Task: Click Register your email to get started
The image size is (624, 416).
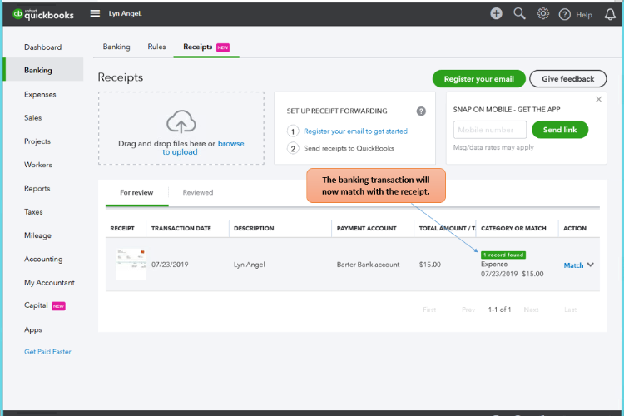Action: point(355,131)
